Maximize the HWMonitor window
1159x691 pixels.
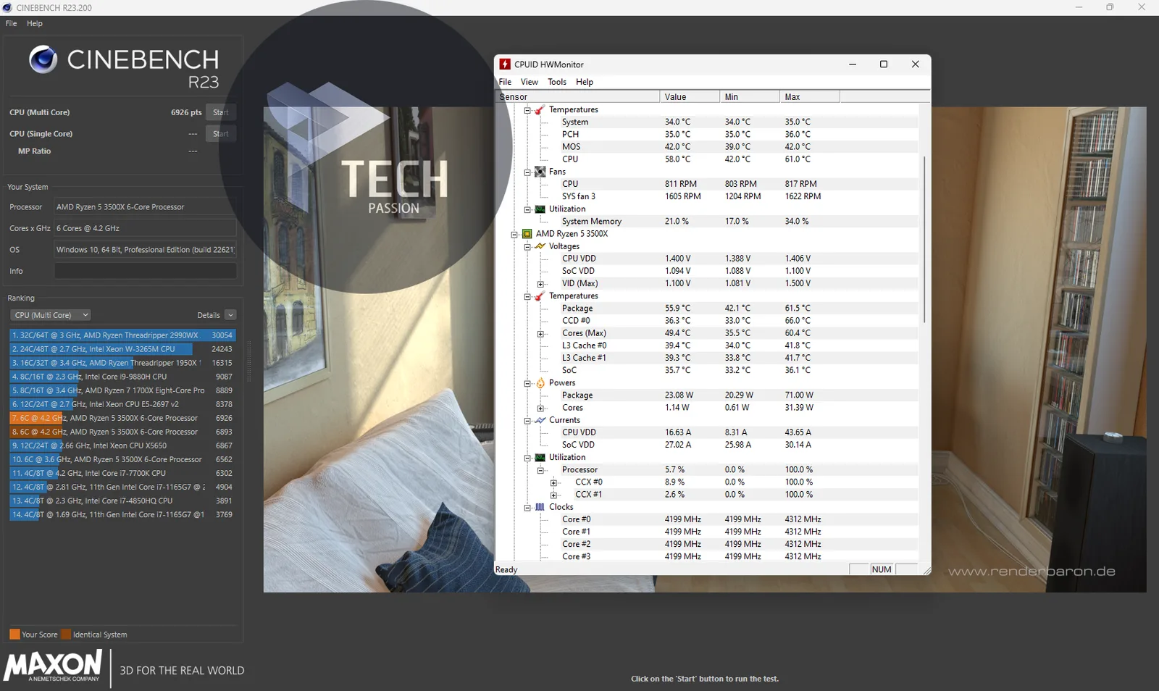pyautogui.click(x=884, y=64)
